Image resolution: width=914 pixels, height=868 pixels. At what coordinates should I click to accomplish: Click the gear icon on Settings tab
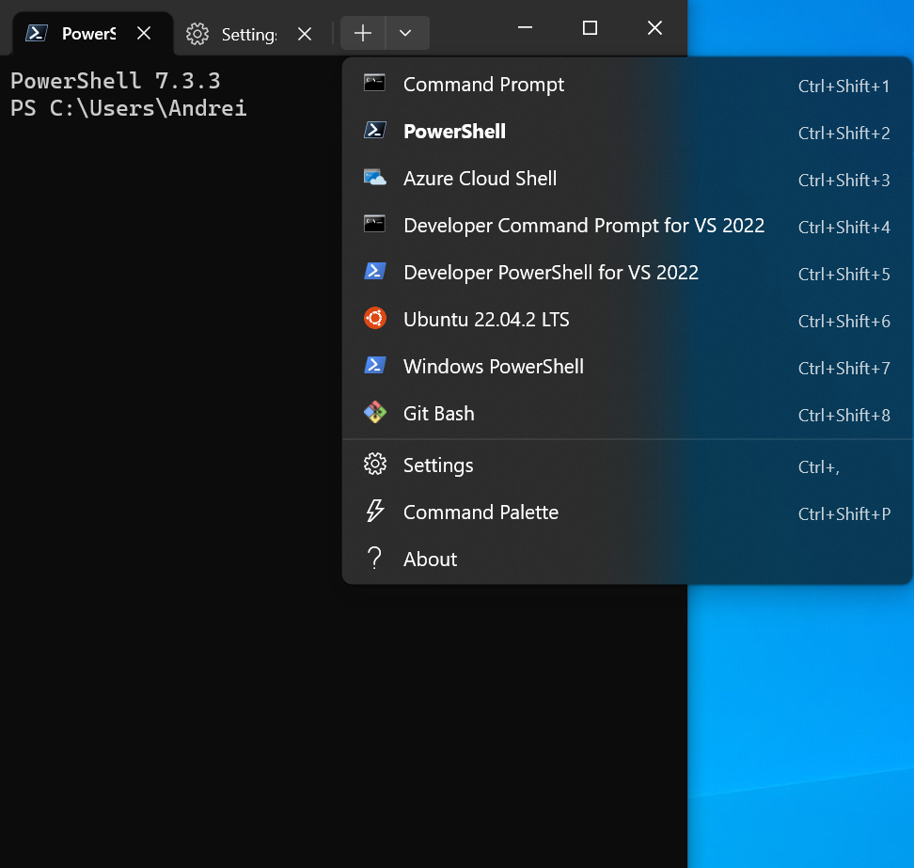197,34
